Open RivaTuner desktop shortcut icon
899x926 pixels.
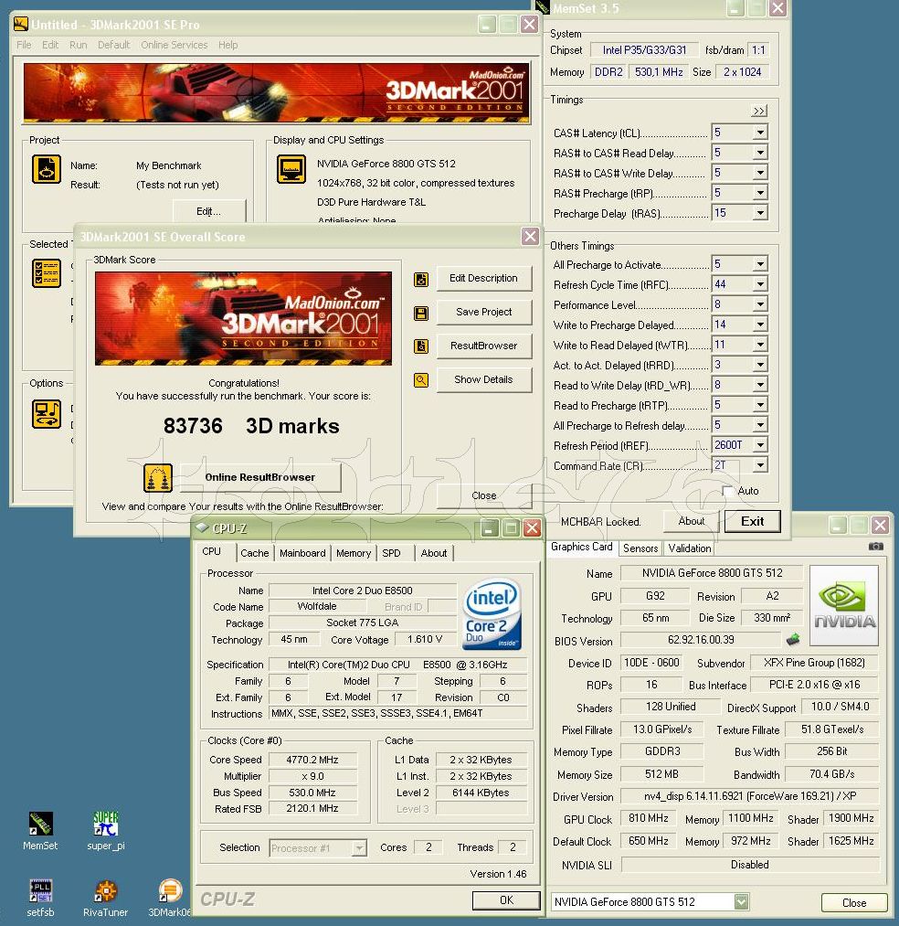pyautogui.click(x=106, y=890)
